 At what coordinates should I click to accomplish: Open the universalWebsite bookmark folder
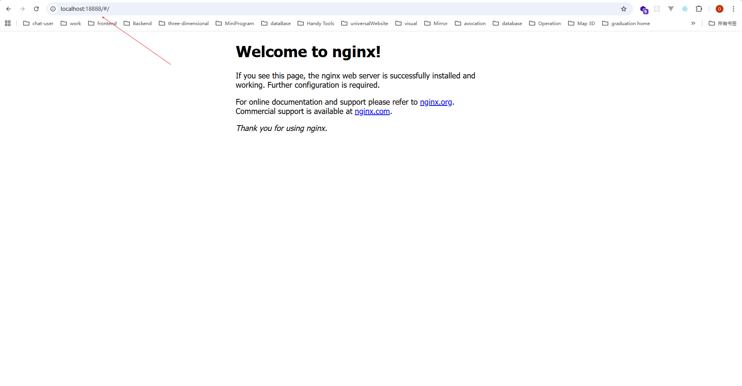point(364,23)
